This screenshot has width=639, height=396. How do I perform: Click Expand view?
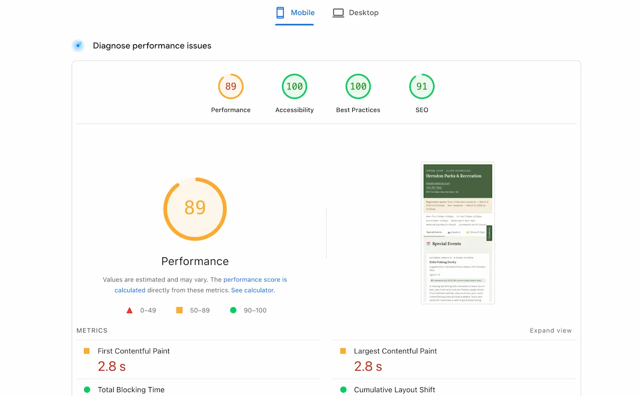[x=551, y=330]
